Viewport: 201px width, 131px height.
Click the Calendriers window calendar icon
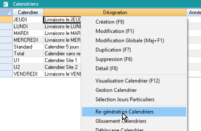coord(6,4)
